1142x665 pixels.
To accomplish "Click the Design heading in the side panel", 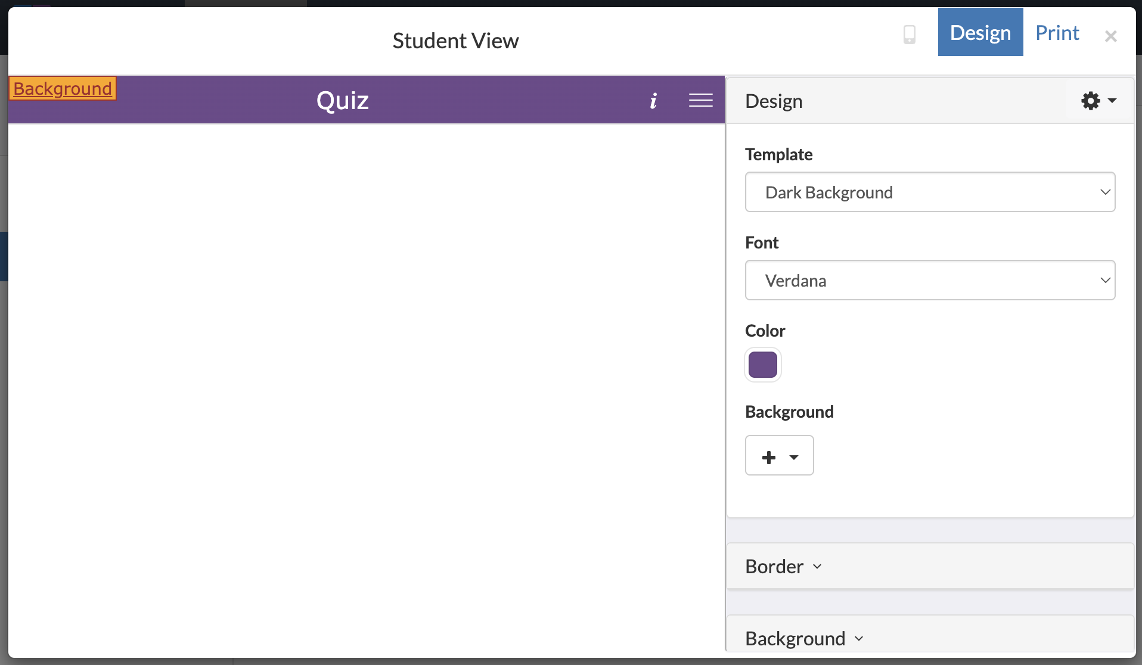I will 773,101.
